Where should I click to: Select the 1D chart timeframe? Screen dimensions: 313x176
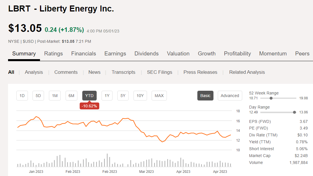[22, 96]
